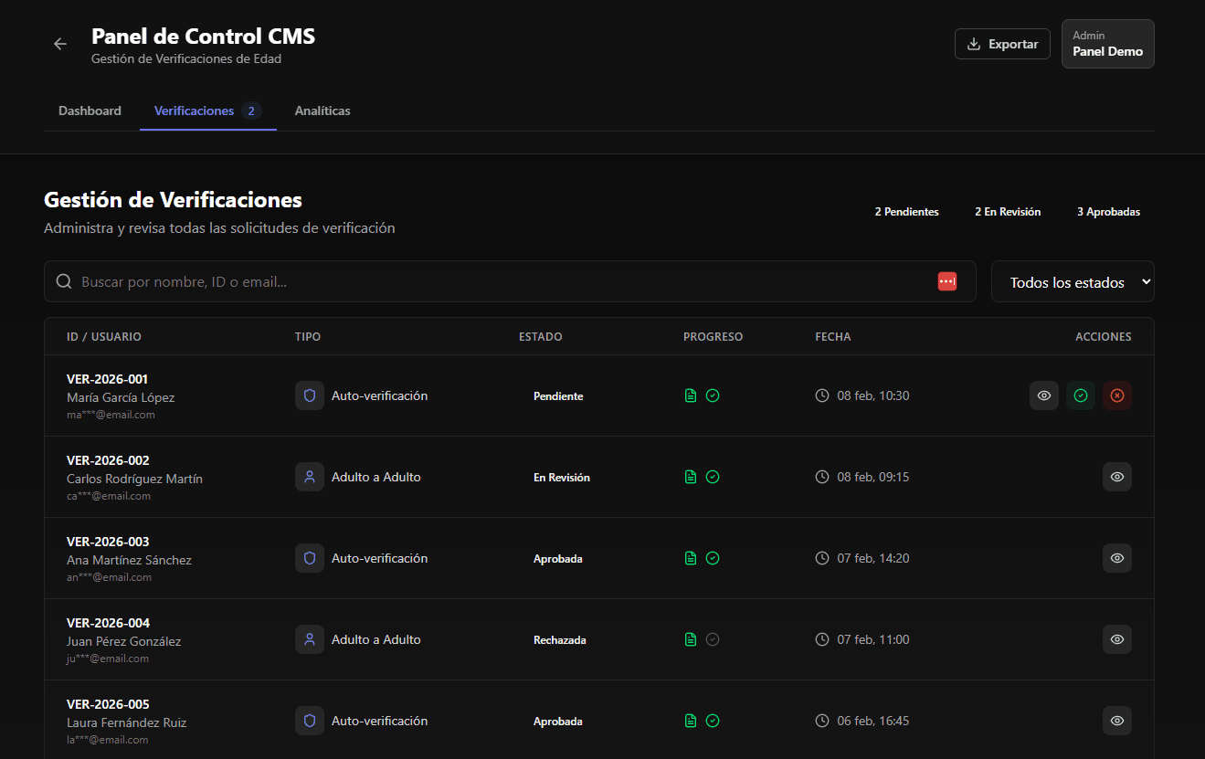Click the document progress icon for VER-2026-004
The width and height of the screenshot is (1205, 759).
click(x=691, y=639)
